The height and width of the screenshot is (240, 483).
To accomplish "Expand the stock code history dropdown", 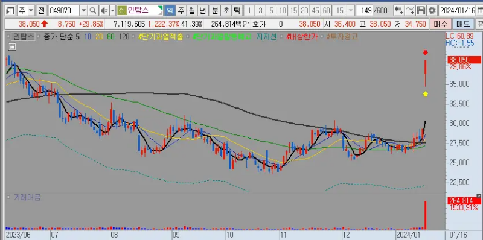I will tap(83, 11).
